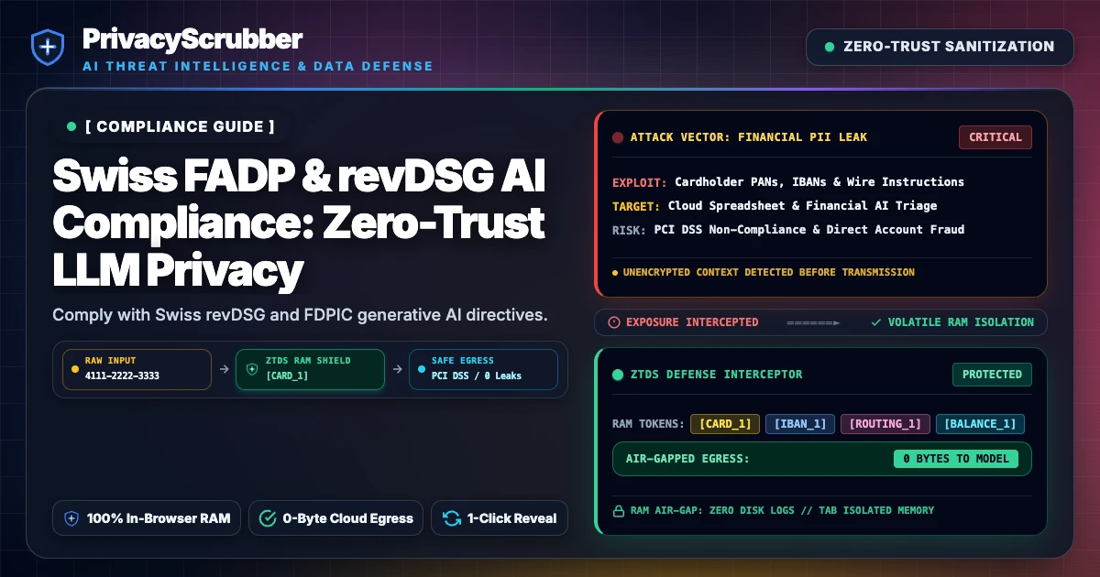Click the orange dot beside Raw Input
Viewport: 1100px width, 577px height.
(x=75, y=369)
